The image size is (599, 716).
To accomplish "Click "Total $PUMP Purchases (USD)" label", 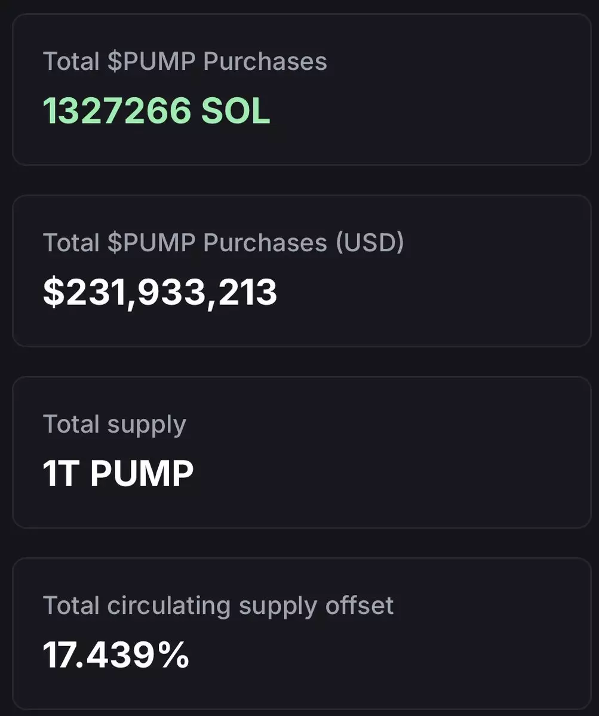I will (223, 243).
